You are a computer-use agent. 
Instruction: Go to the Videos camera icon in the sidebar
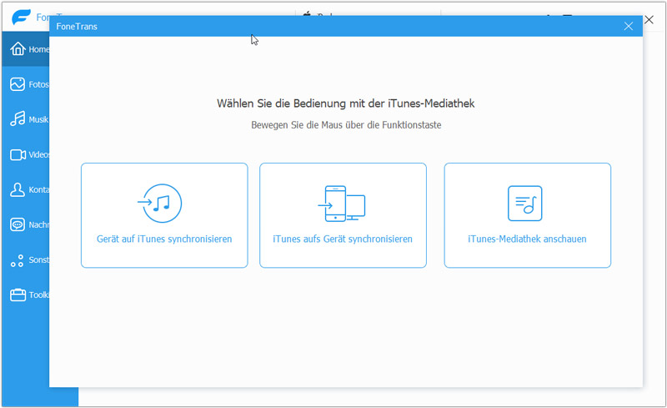[x=18, y=154]
